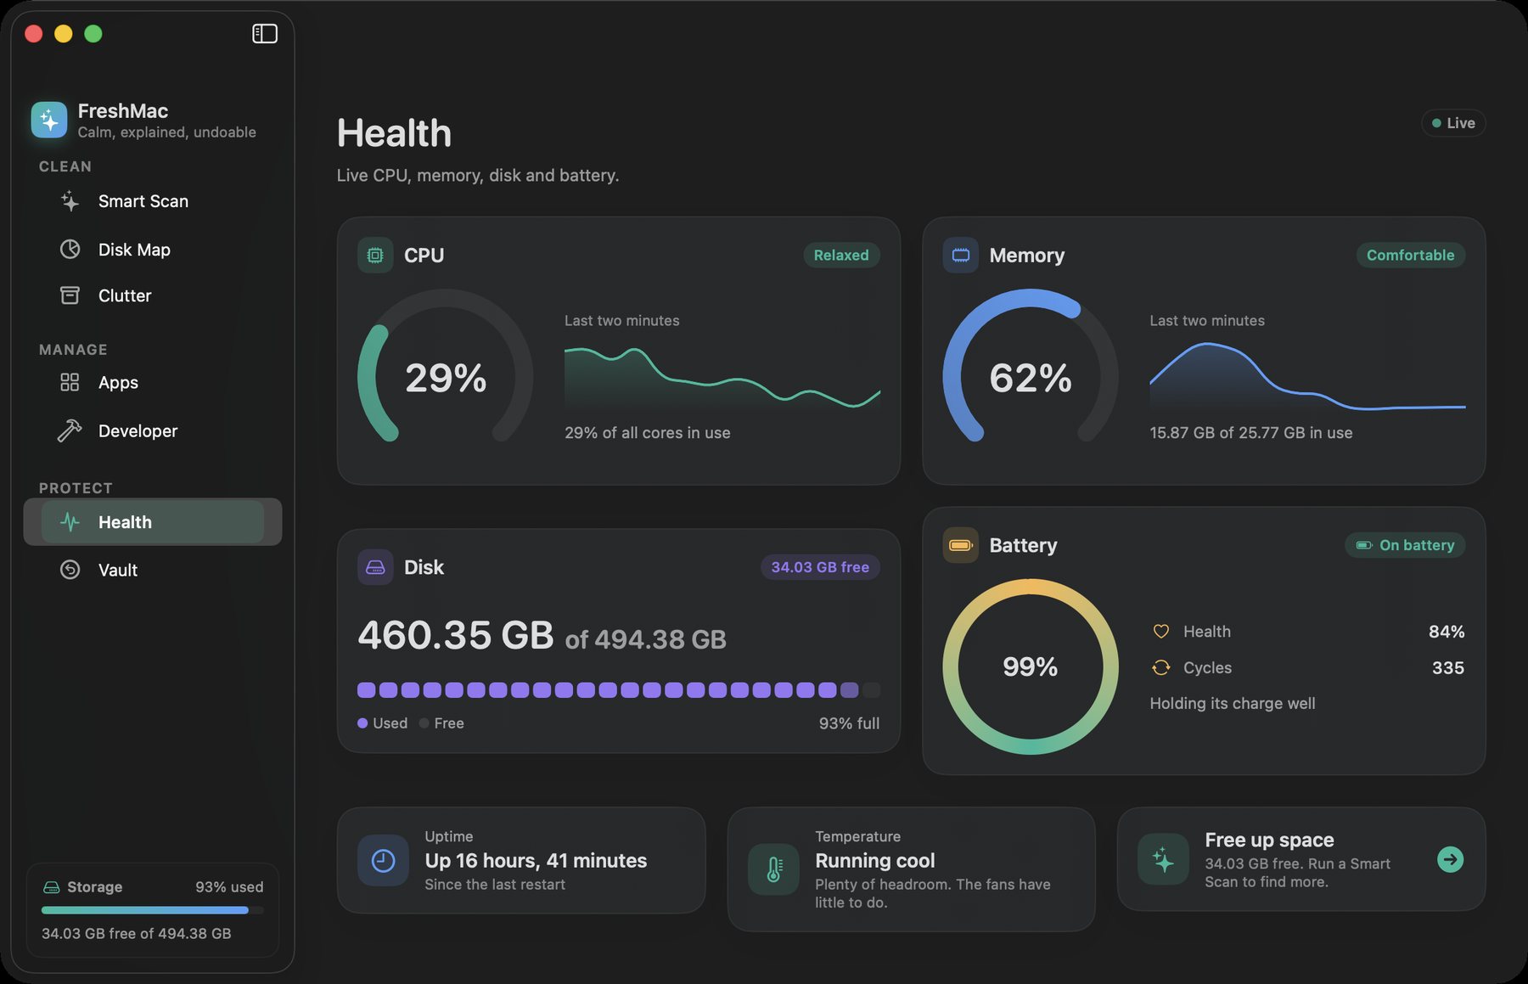Click the Temperature thermometer icon

pyautogui.click(x=773, y=869)
